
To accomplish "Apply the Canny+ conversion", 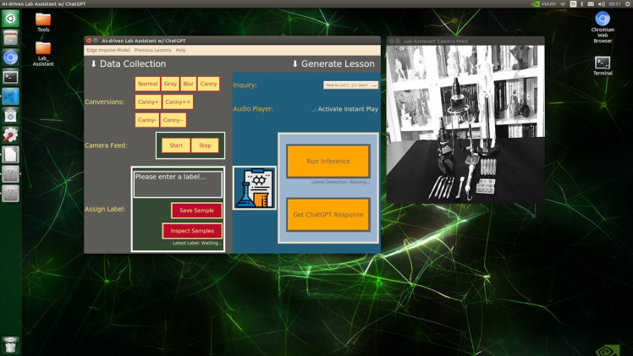I will pyautogui.click(x=148, y=102).
